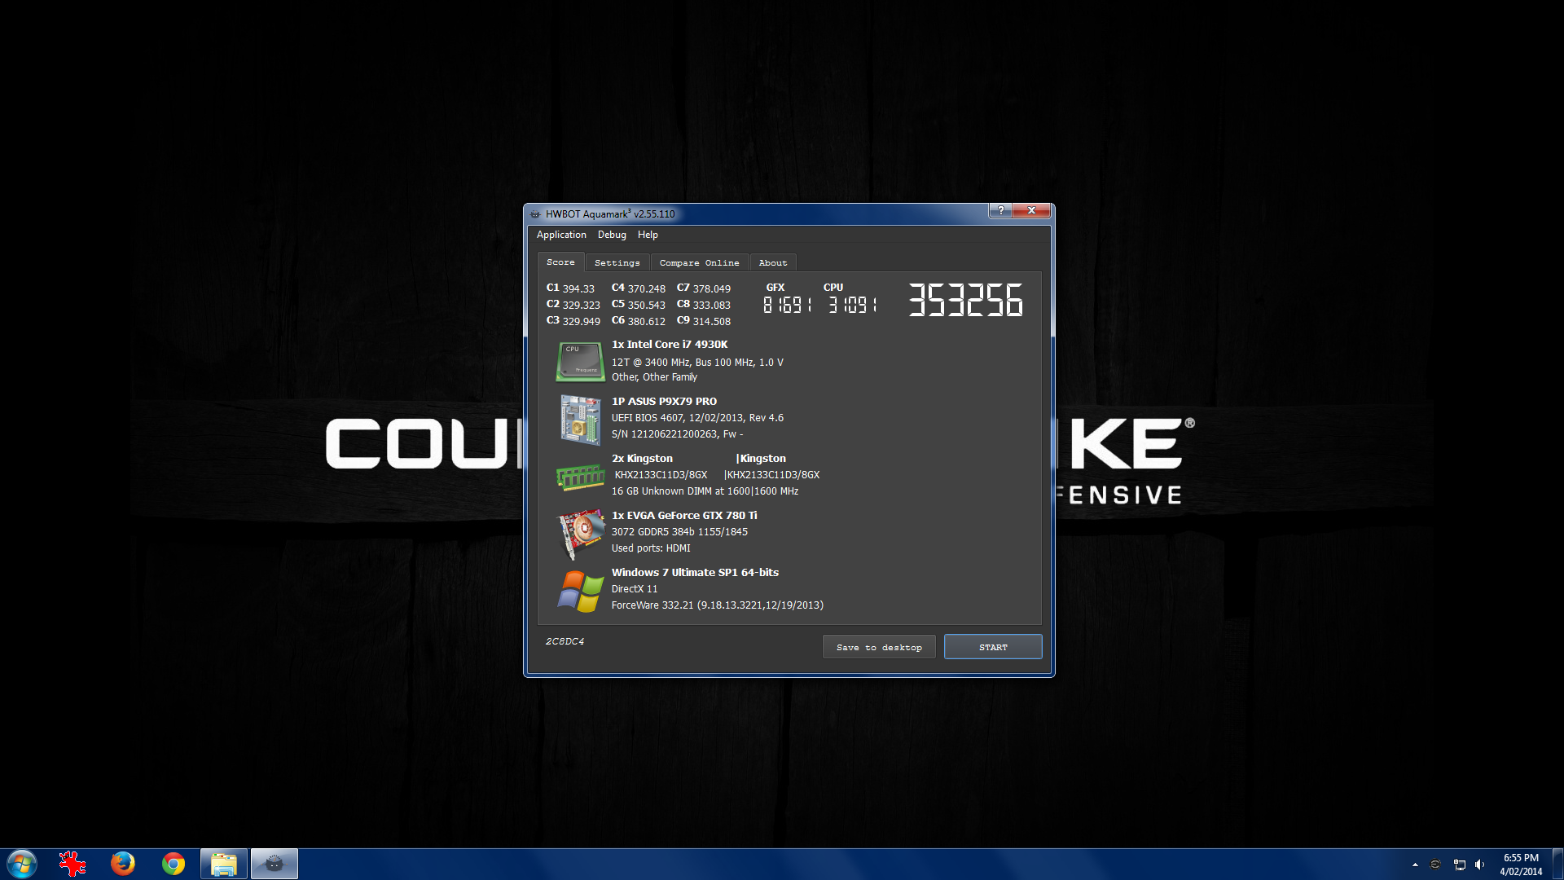The image size is (1564, 880).
Task: Show hidden system tray icons
Action: [1415, 865]
